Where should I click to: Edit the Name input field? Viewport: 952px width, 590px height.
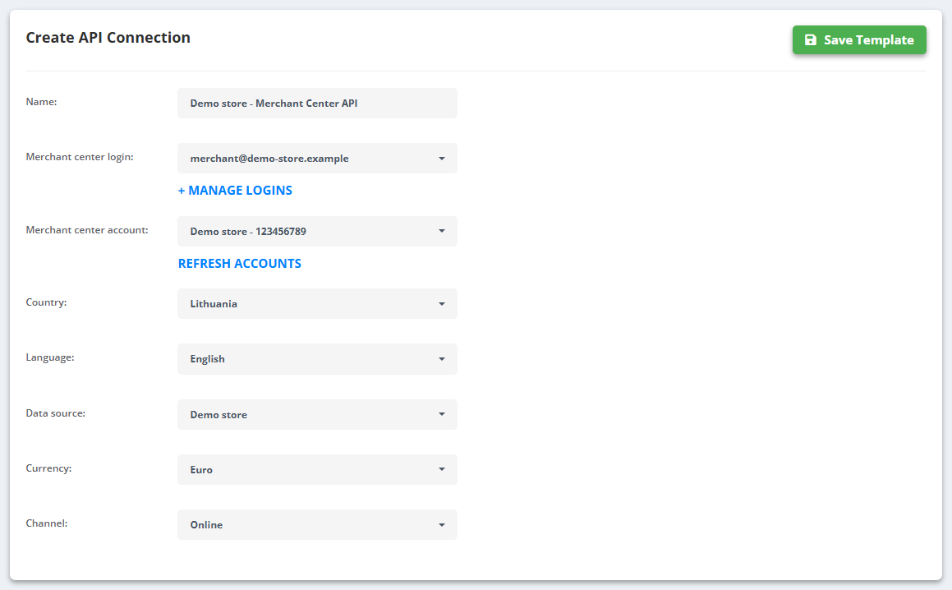(x=317, y=104)
